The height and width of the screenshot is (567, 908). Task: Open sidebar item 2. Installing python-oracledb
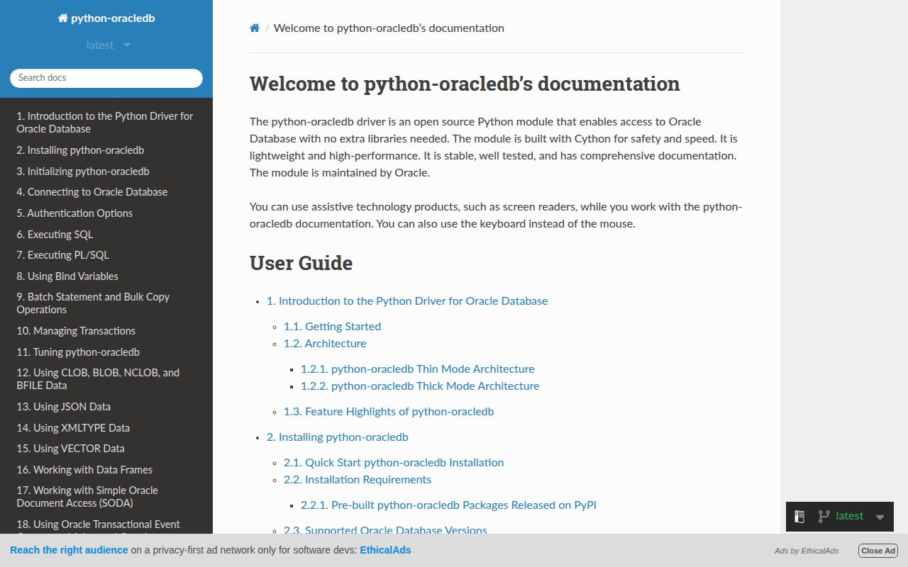click(106, 150)
